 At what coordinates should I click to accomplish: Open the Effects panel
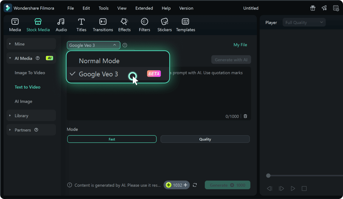(x=124, y=25)
